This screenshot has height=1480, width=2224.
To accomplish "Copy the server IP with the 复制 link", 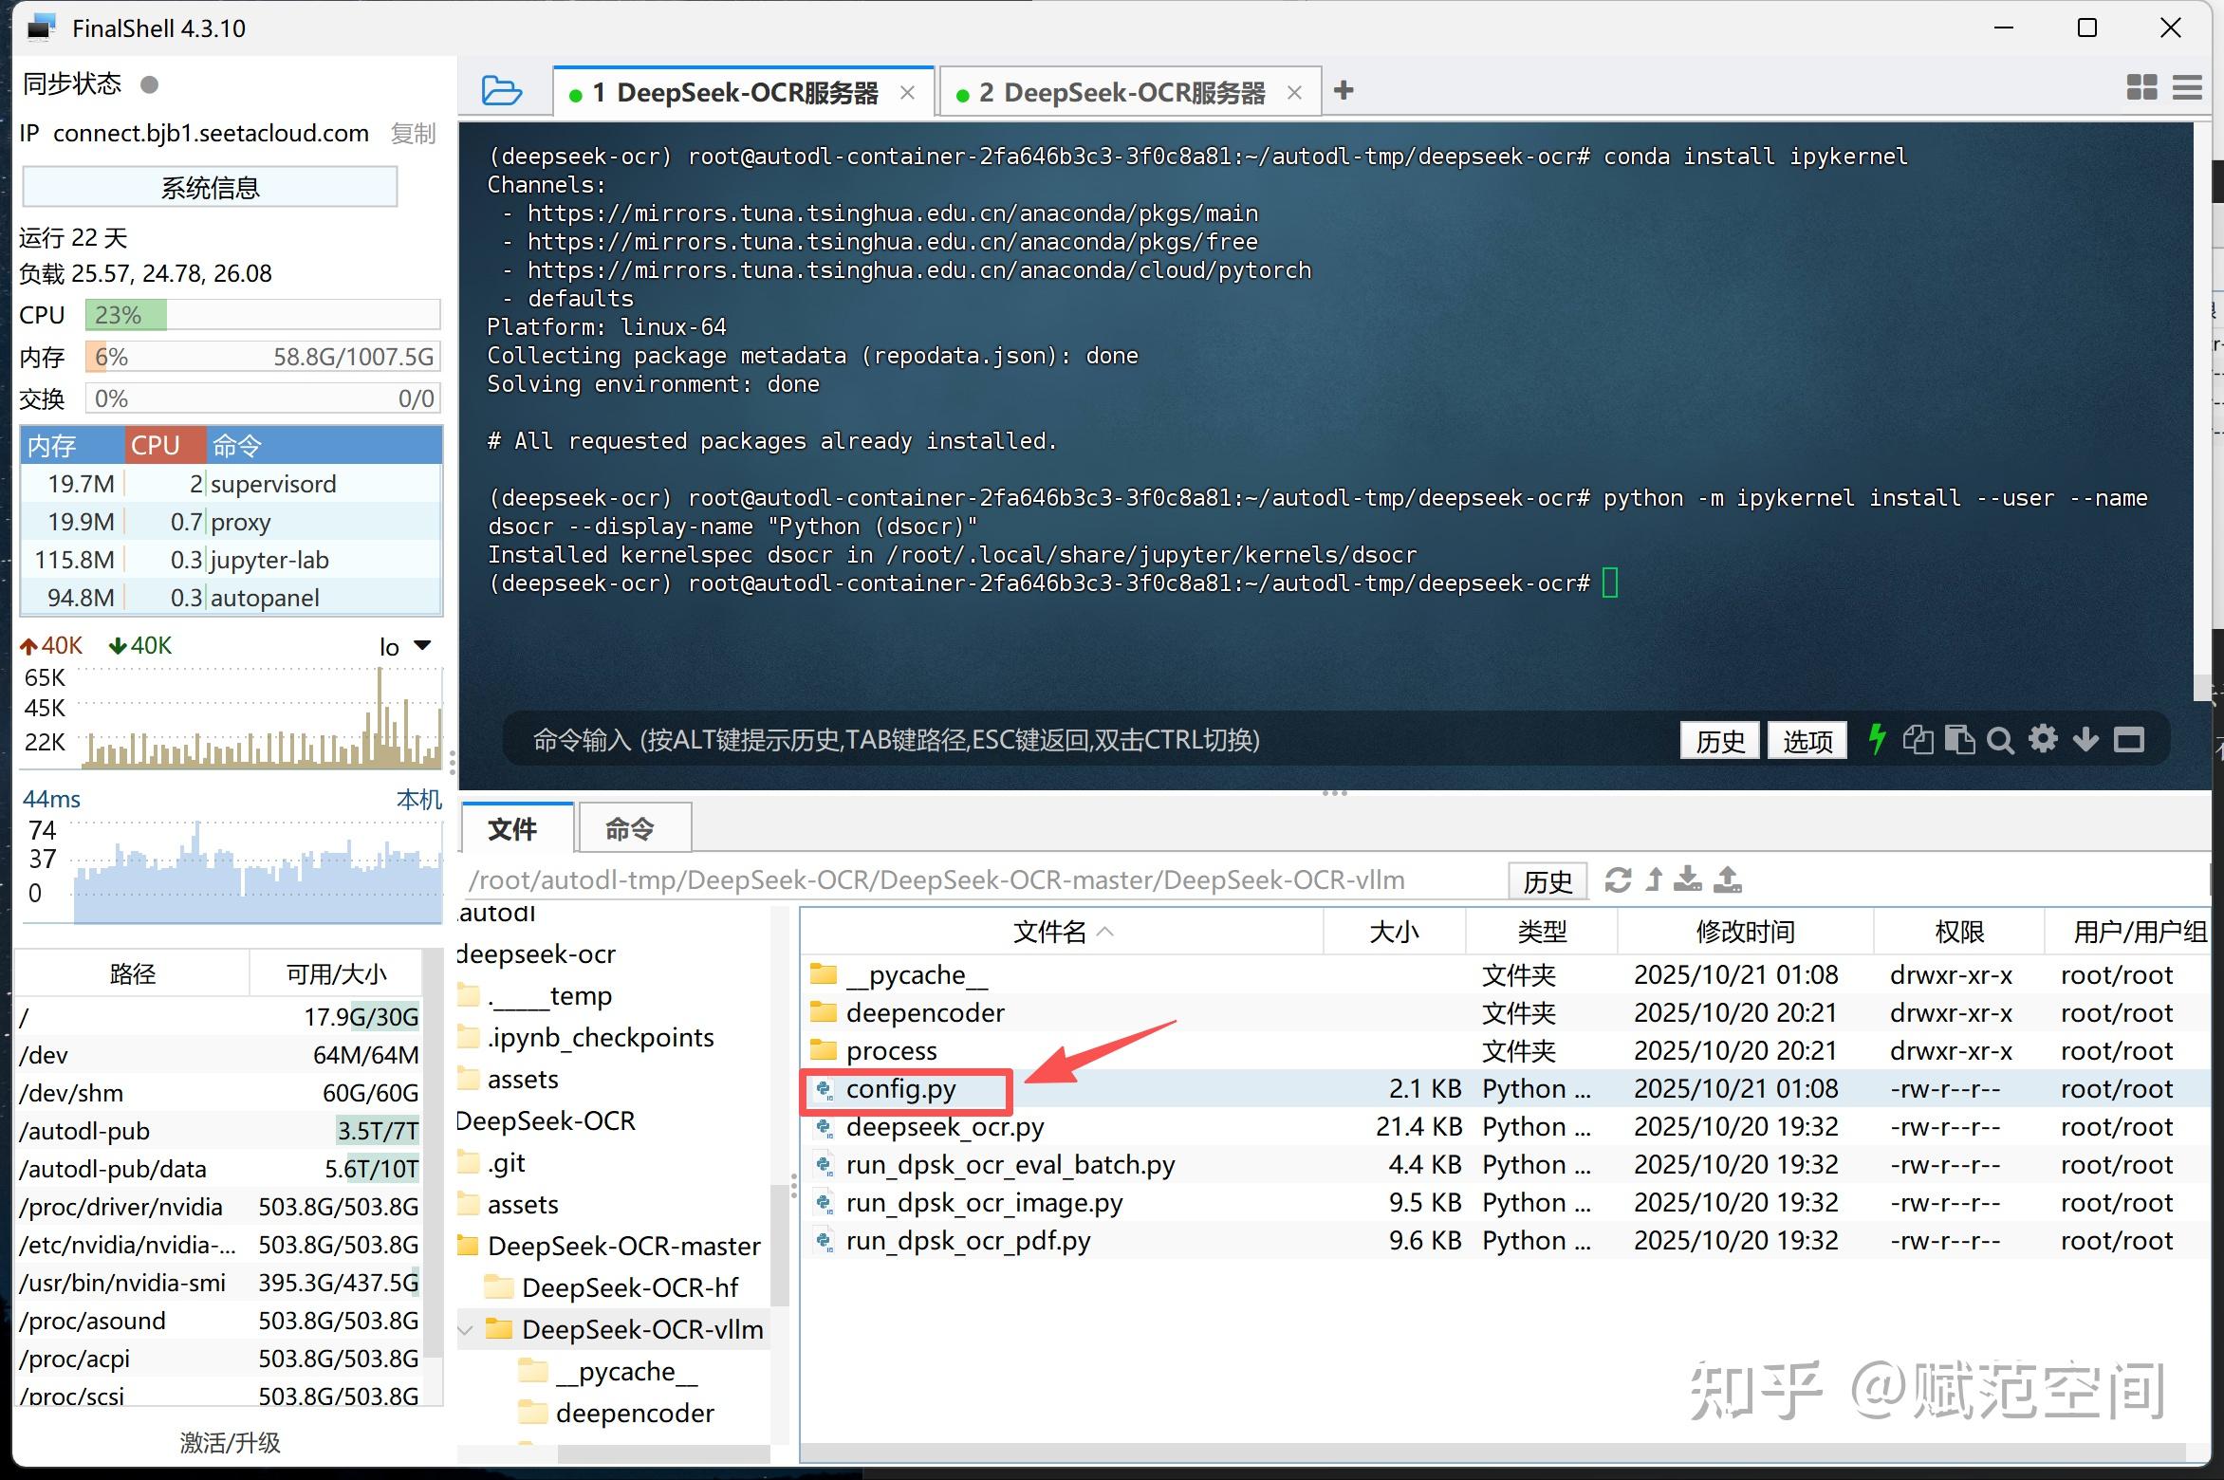I will pos(412,134).
